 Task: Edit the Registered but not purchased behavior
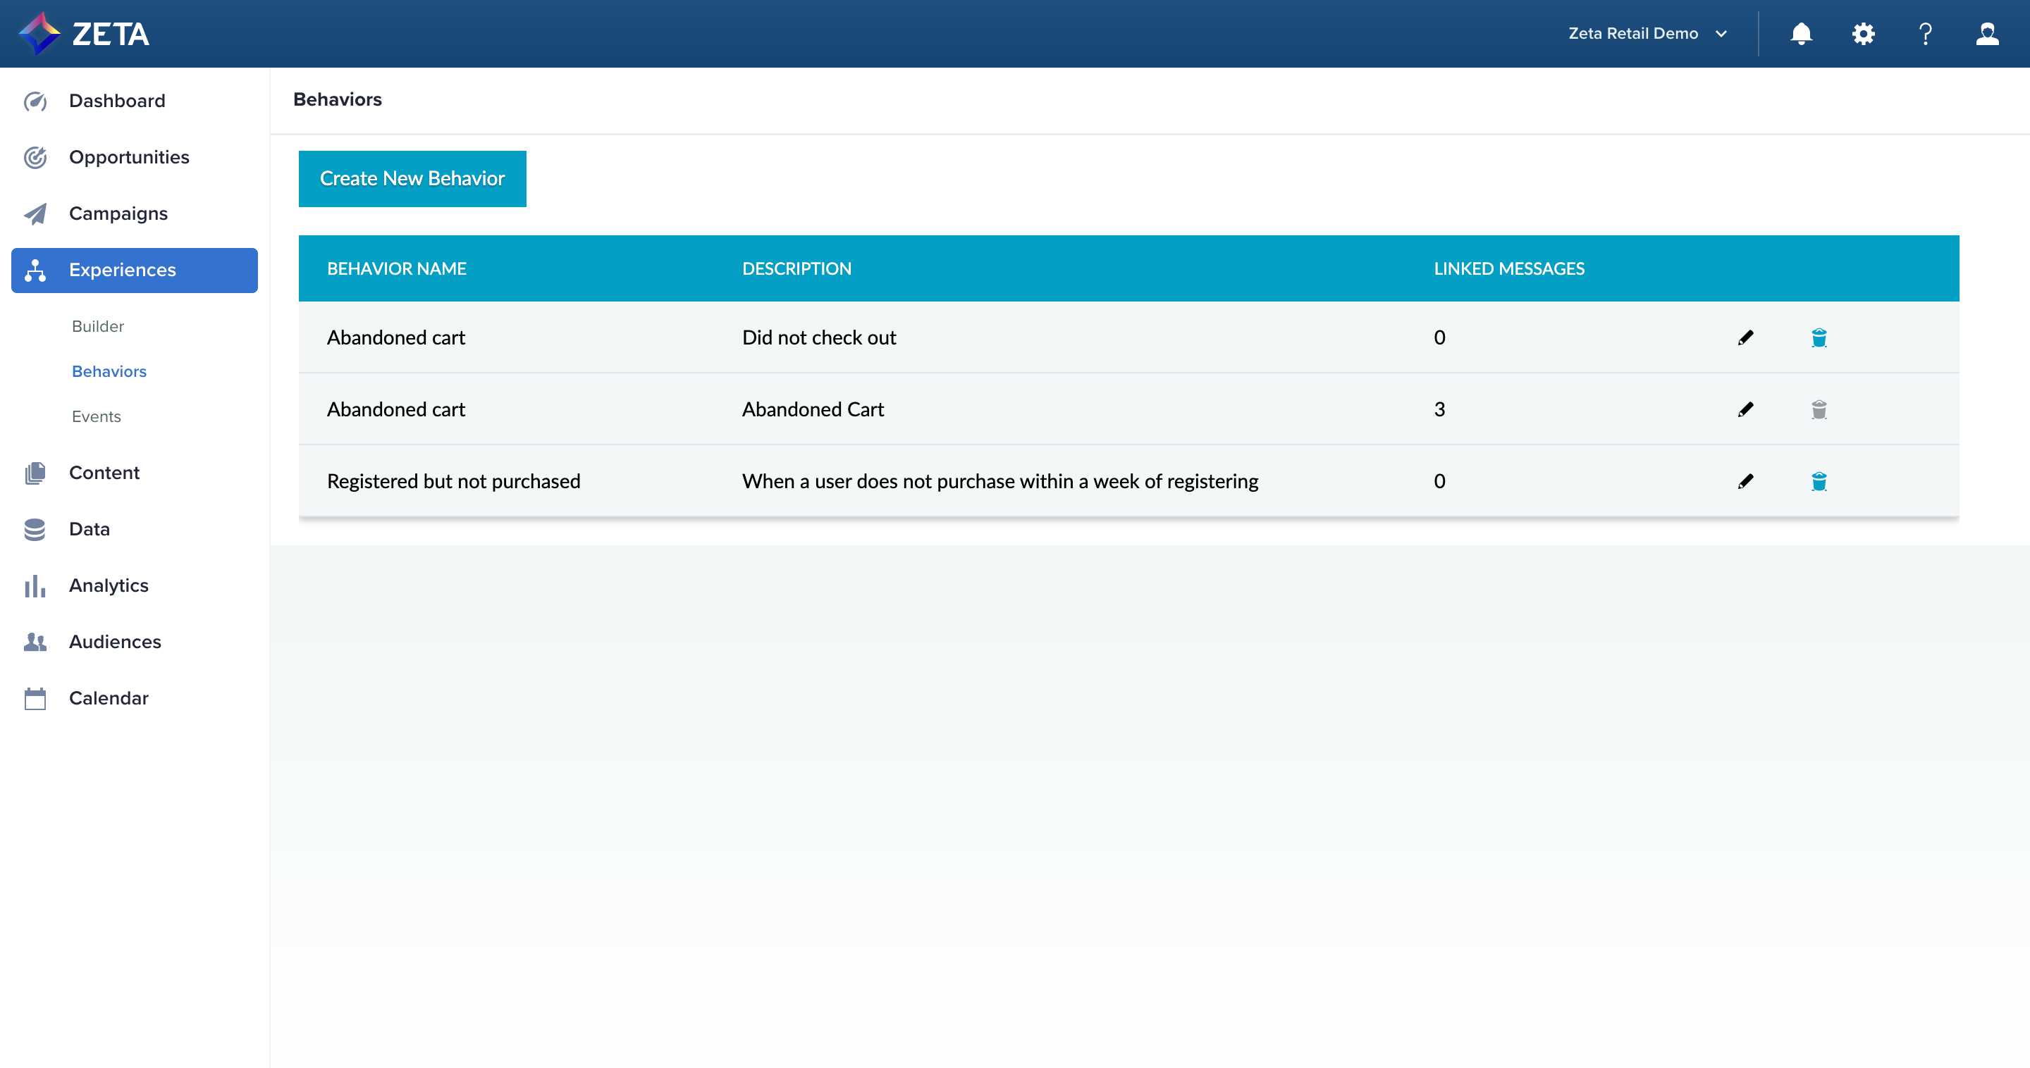click(1745, 481)
